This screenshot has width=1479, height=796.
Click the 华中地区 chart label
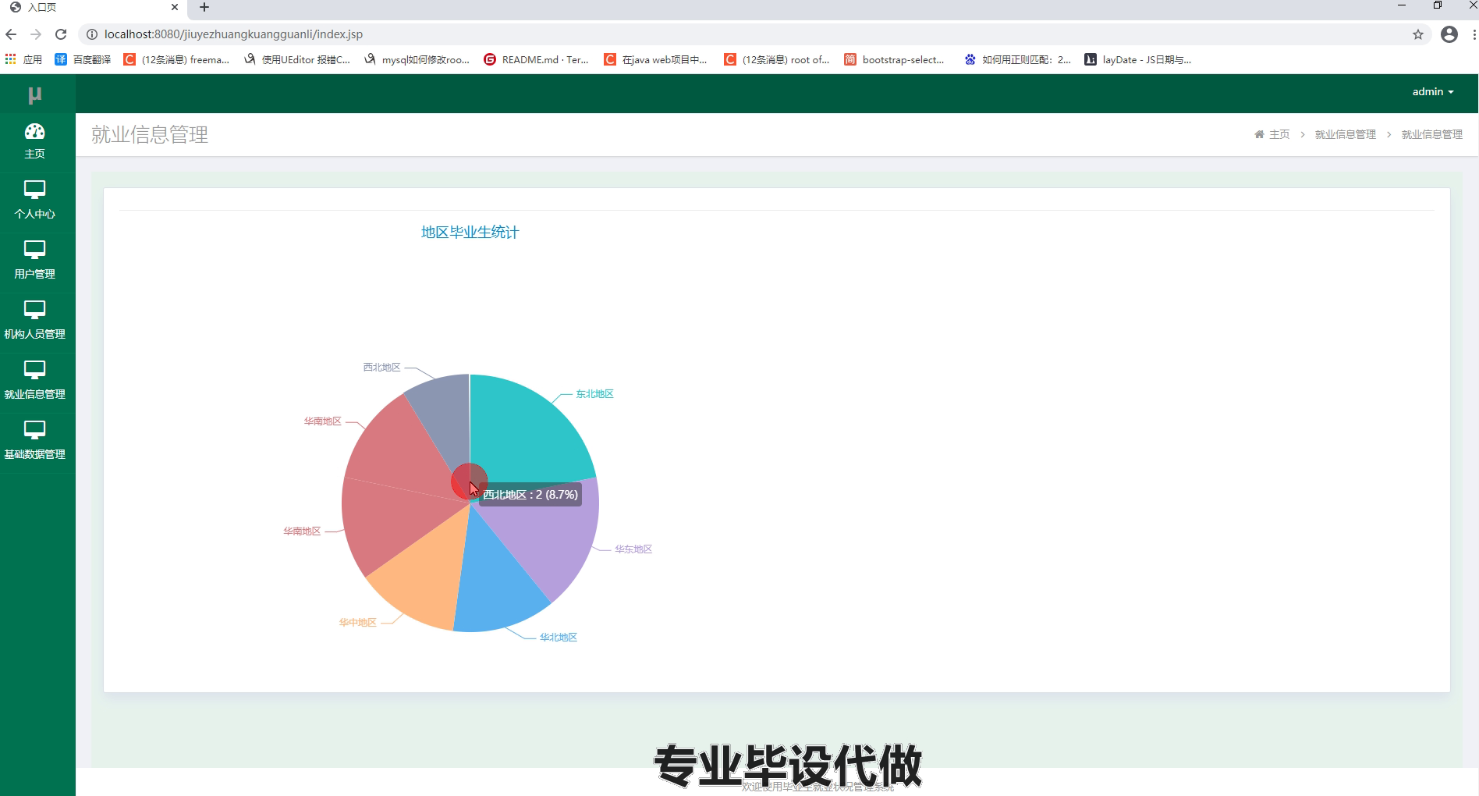(357, 623)
